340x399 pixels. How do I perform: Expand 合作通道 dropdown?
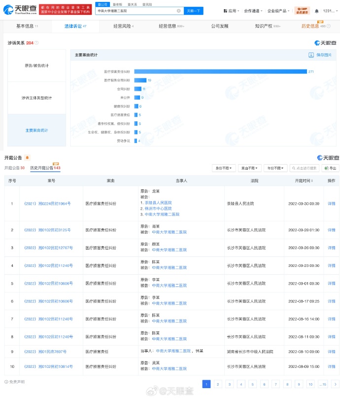(x=253, y=11)
